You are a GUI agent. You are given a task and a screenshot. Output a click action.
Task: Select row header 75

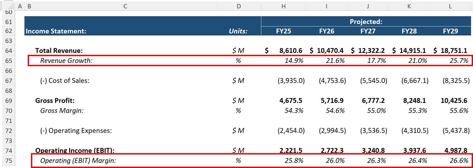(x=9, y=160)
